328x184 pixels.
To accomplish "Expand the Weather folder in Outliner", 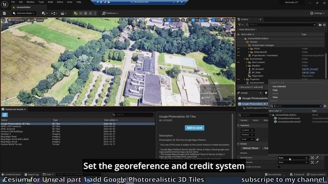I will [247, 66].
